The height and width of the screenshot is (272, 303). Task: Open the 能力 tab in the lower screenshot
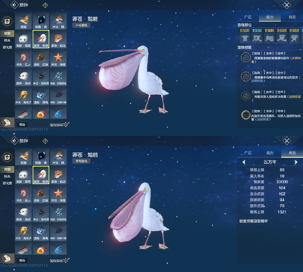tap(270, 153)
